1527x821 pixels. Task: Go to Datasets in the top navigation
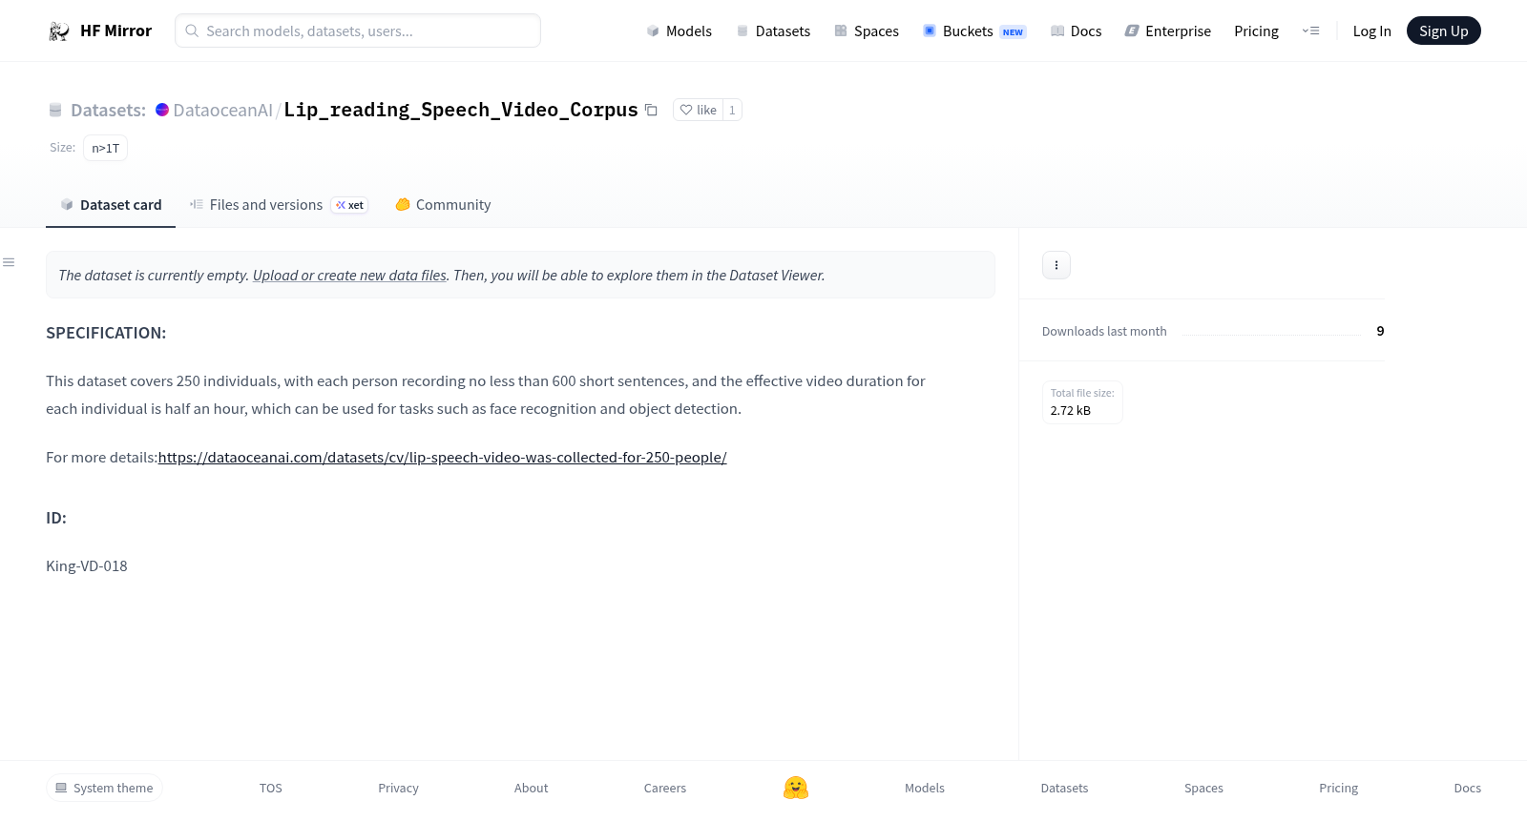(773, 31)
